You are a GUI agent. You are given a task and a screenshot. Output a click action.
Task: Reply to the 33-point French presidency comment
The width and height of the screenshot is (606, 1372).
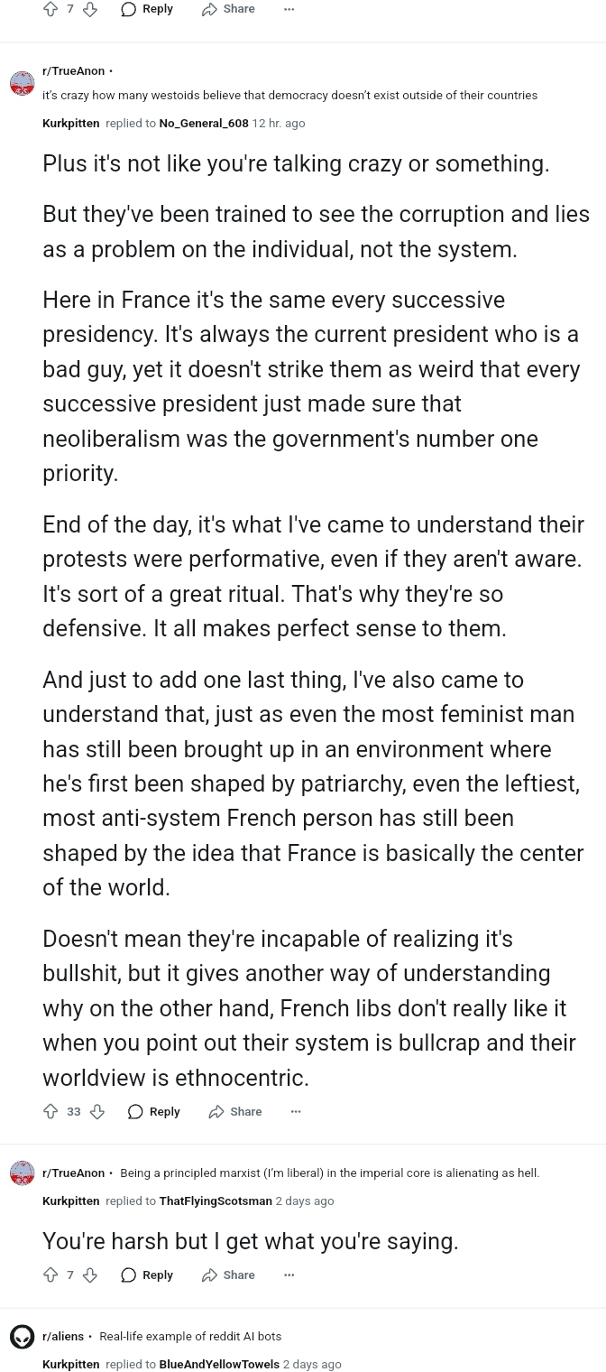[x=154, y=1111]
